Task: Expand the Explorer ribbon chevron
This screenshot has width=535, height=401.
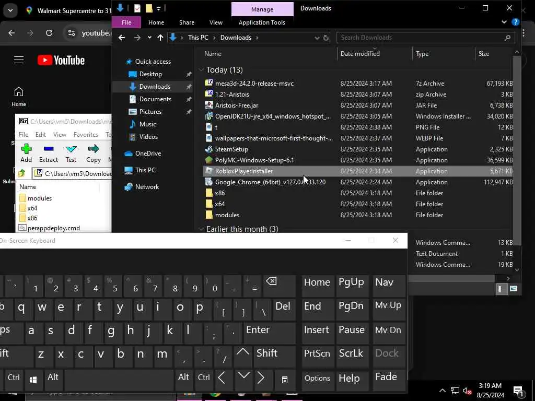Action: 504,22
